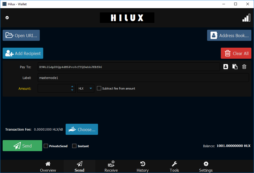This screenshot has height=173, width=254.
Task: Paste address from clipboard icon
Action: pyautogui.click(x=235, y=67)
